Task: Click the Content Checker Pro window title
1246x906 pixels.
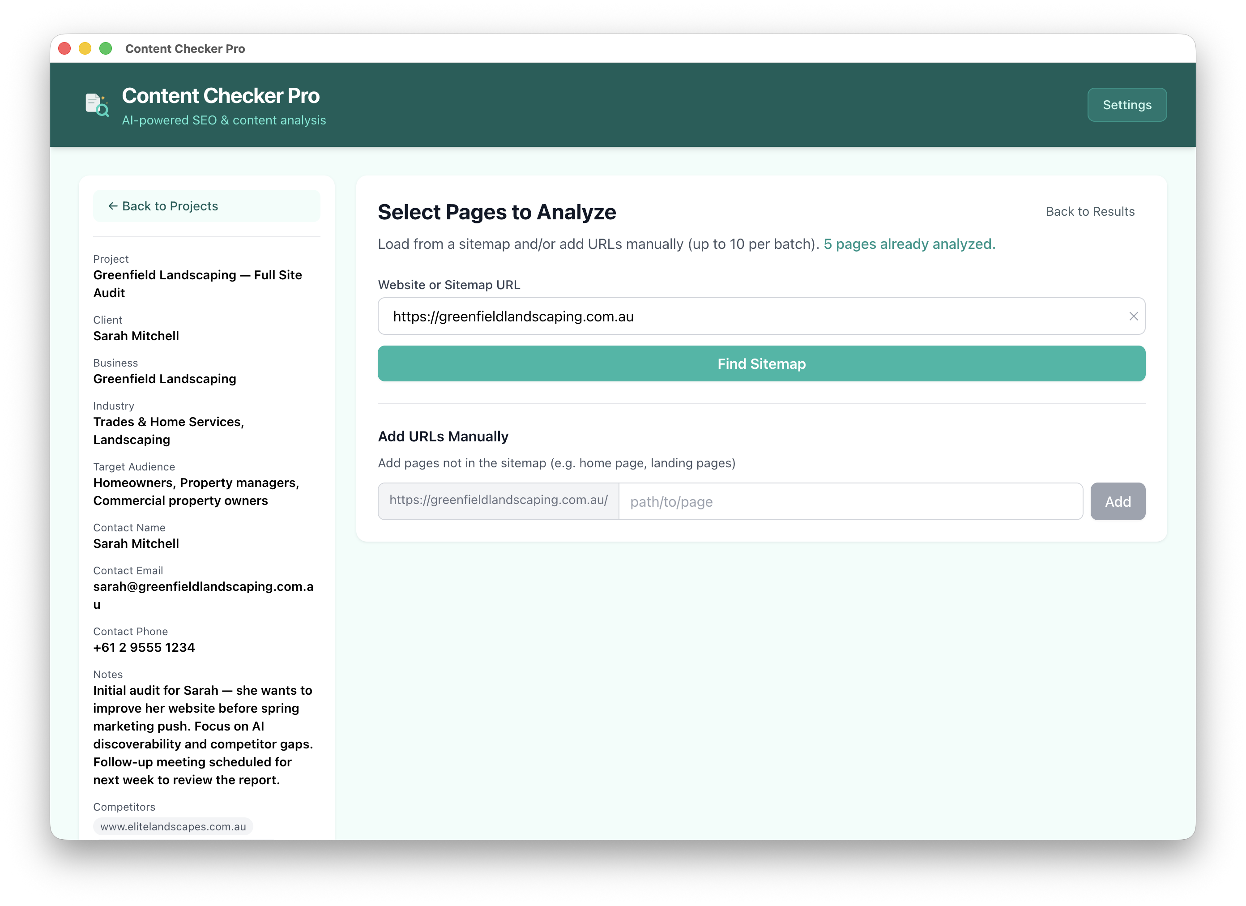Action: tap(184, 48)
